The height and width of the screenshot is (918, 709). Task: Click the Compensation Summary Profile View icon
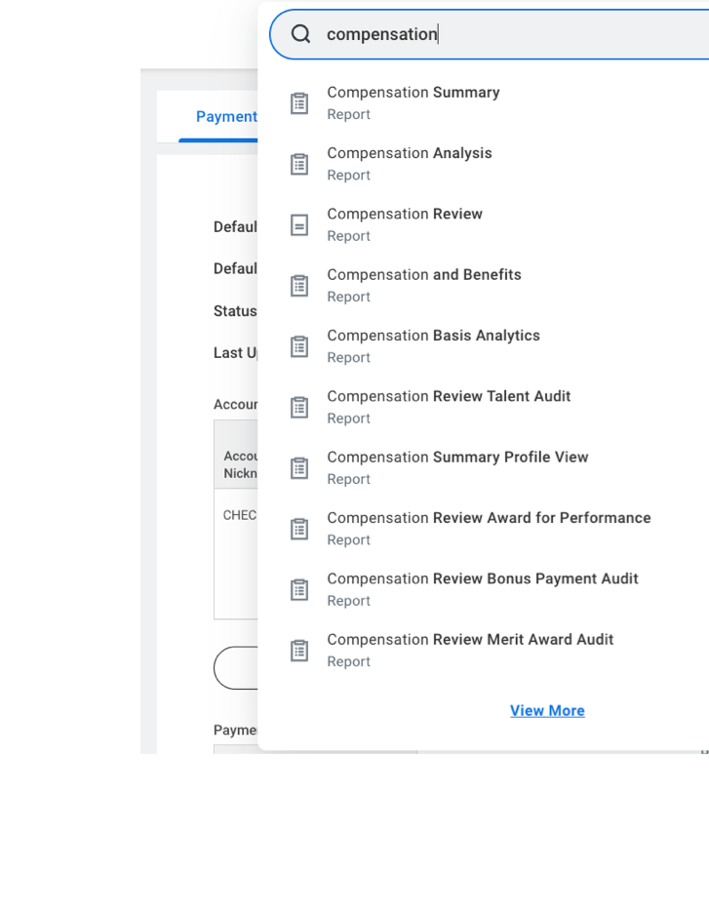tap(299, 468)
